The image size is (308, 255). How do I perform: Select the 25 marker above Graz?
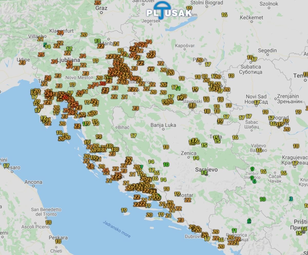click(98, 3)
